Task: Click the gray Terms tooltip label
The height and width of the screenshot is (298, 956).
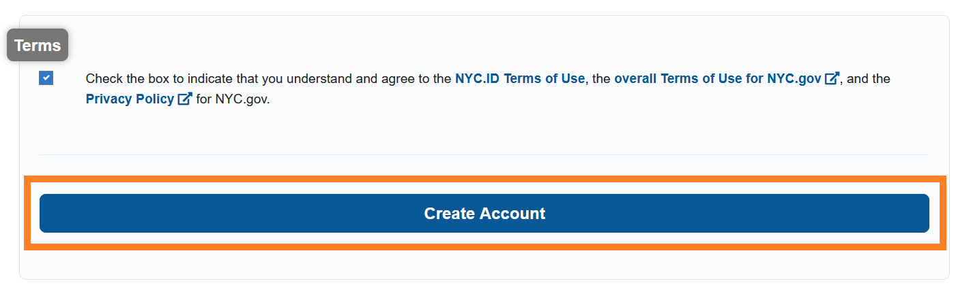Action: click(38, 46)
